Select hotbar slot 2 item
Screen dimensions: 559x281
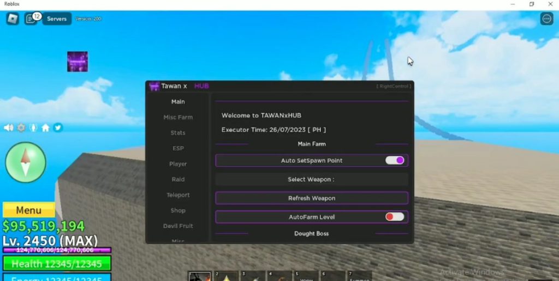point(227,276)
